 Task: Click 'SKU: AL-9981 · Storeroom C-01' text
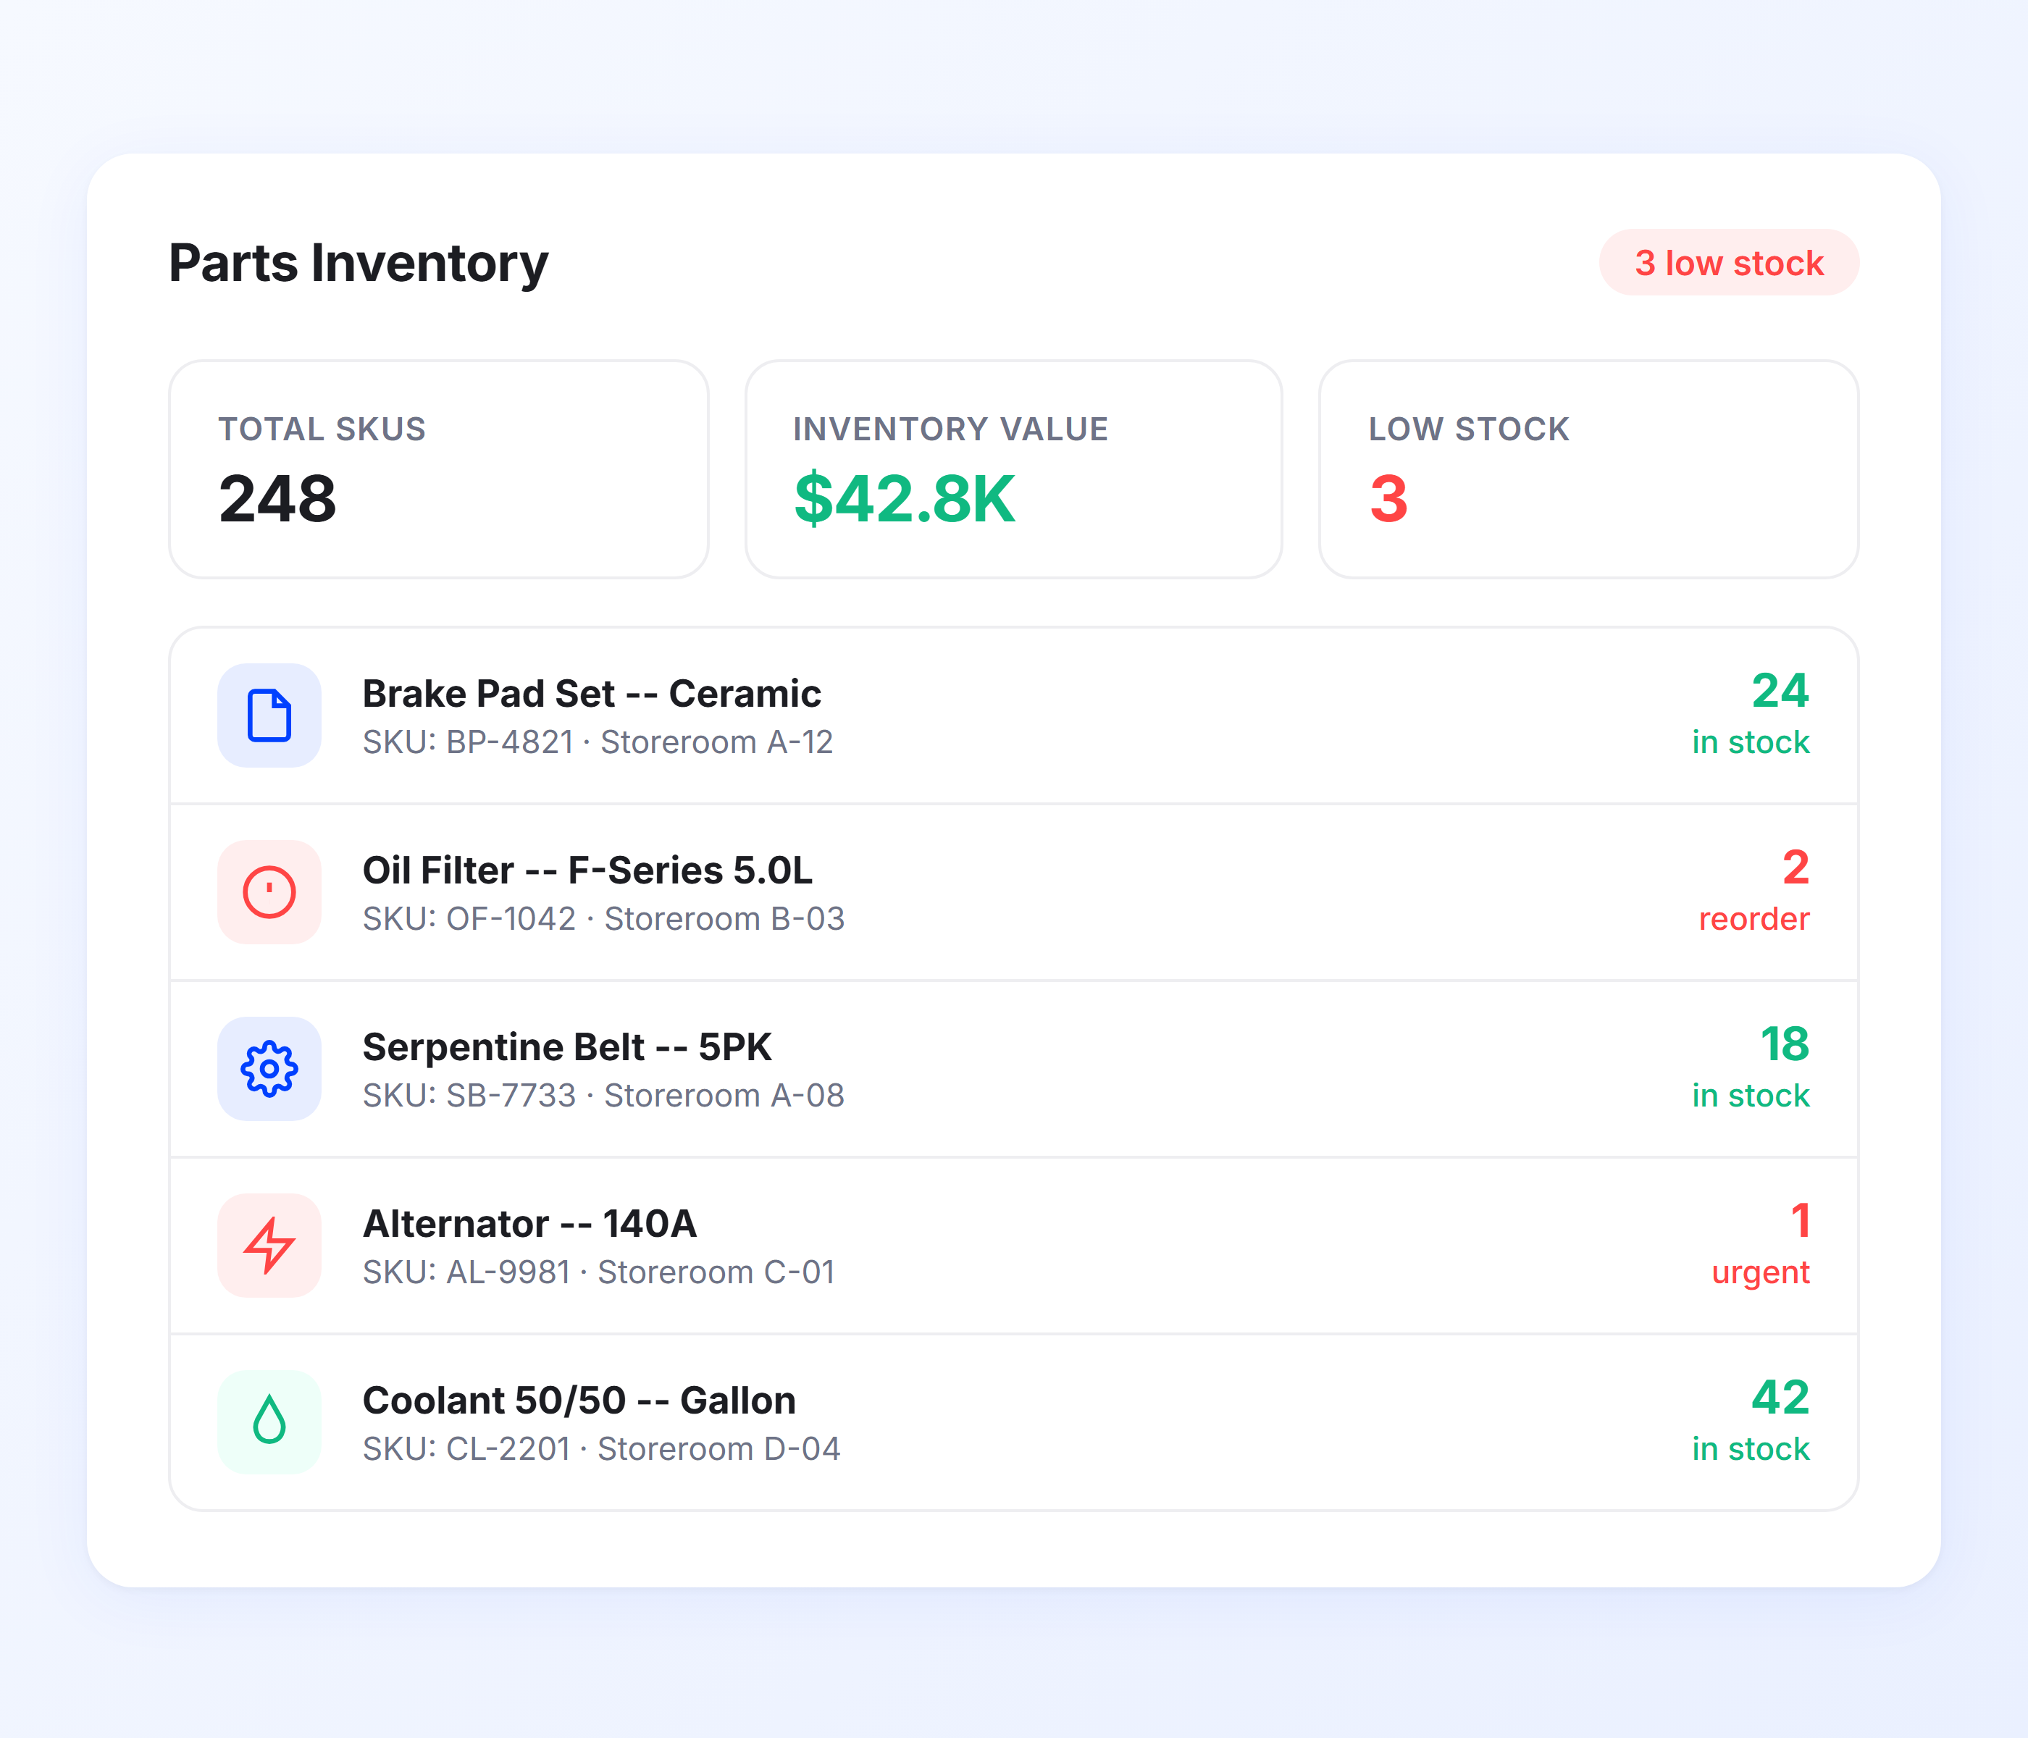[598, 1271]
